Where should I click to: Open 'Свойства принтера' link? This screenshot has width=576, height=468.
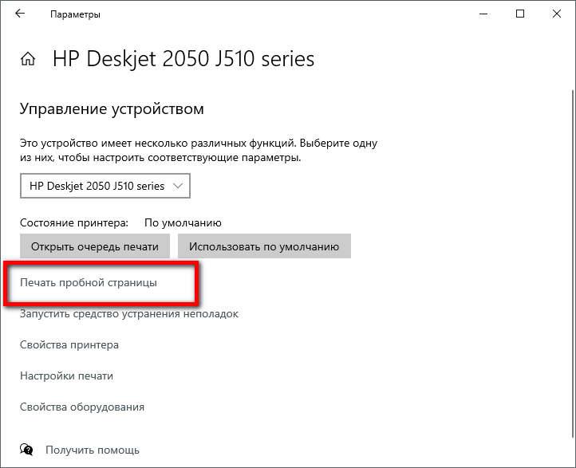[x=69, y=345]
